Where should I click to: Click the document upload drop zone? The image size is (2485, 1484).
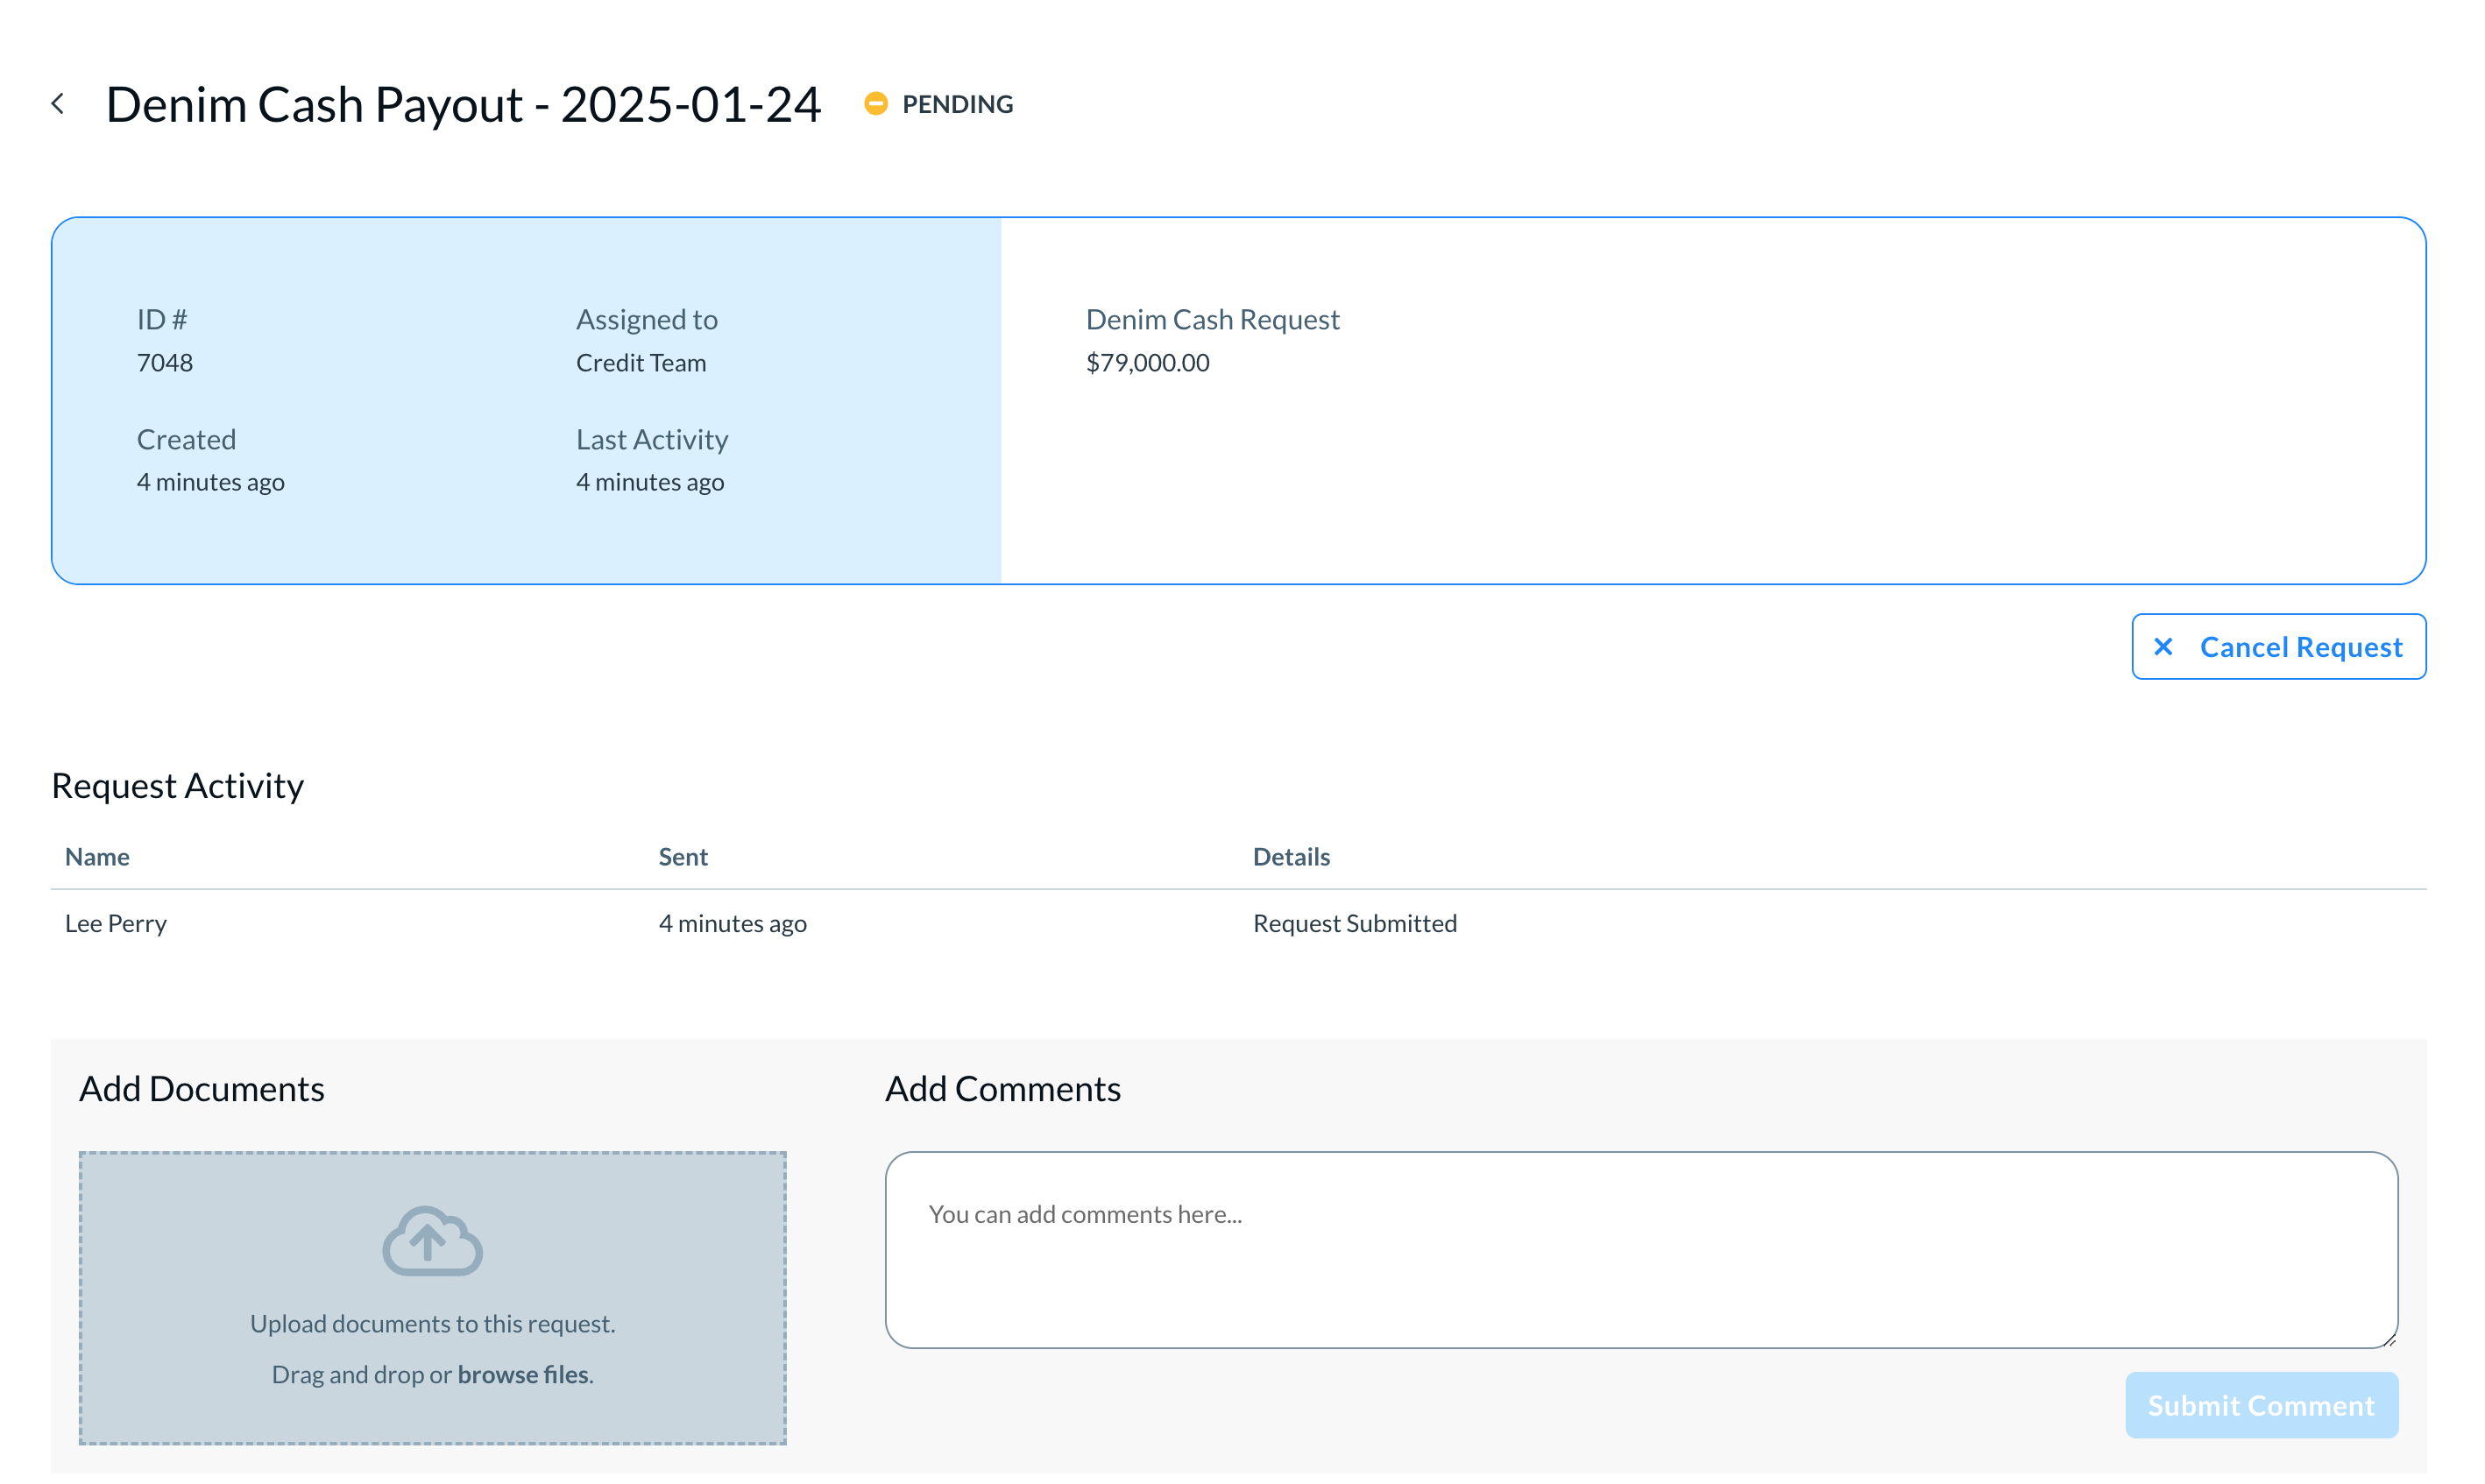(x=433, y=1298)
